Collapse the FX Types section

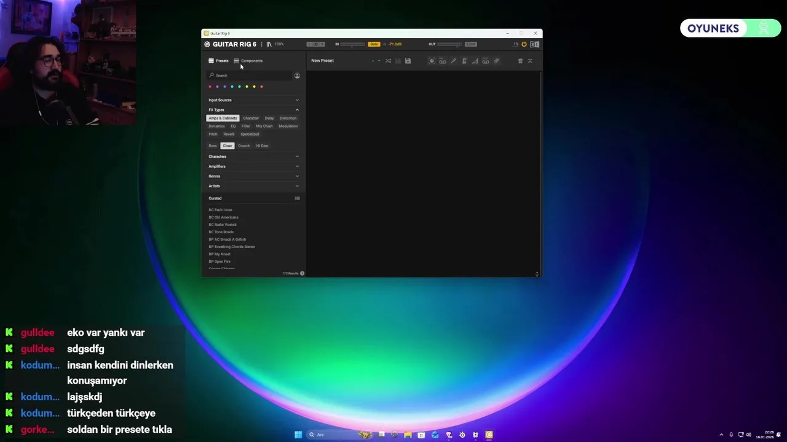253,110
